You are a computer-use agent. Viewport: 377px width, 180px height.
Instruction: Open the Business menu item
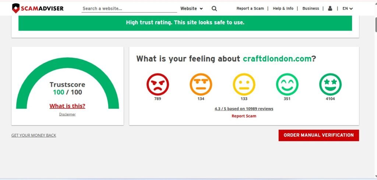click(x=311, y=8)
